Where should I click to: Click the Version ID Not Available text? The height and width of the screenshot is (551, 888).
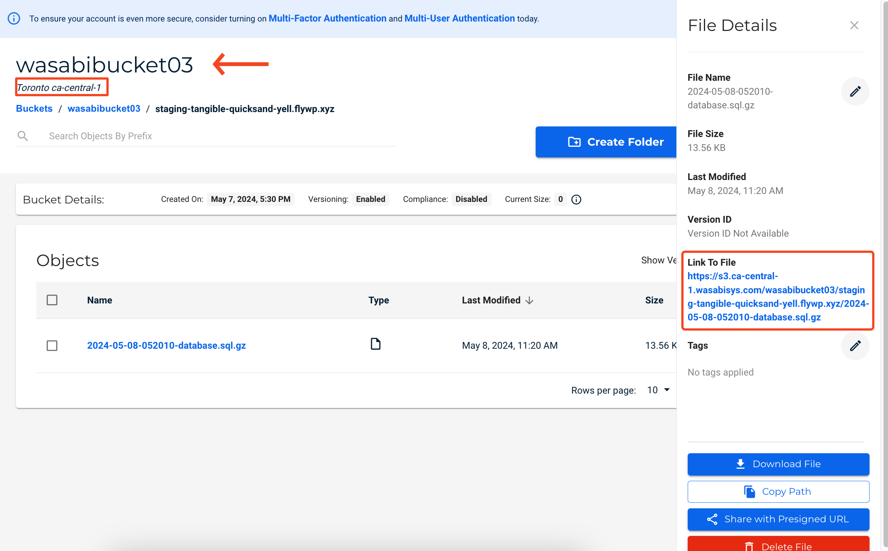click(x=738, y=233)
